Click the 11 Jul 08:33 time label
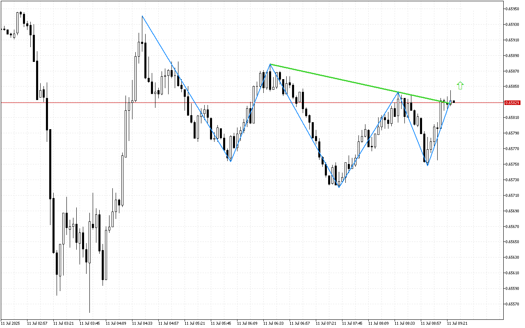Screen dimensions: 525x328 coord(405,323)
